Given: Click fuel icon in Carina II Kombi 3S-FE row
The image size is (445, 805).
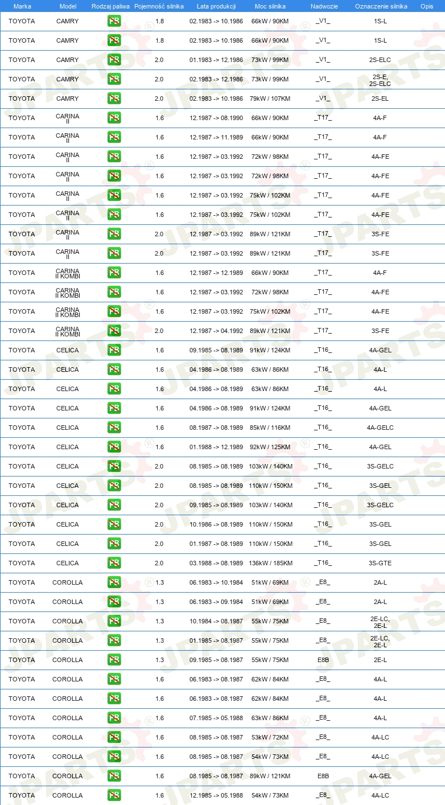Looking at the screenshot, I should [114, 331].
